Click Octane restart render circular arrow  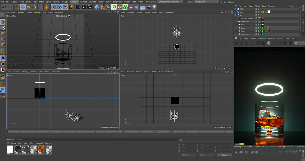tap(242, 43)
